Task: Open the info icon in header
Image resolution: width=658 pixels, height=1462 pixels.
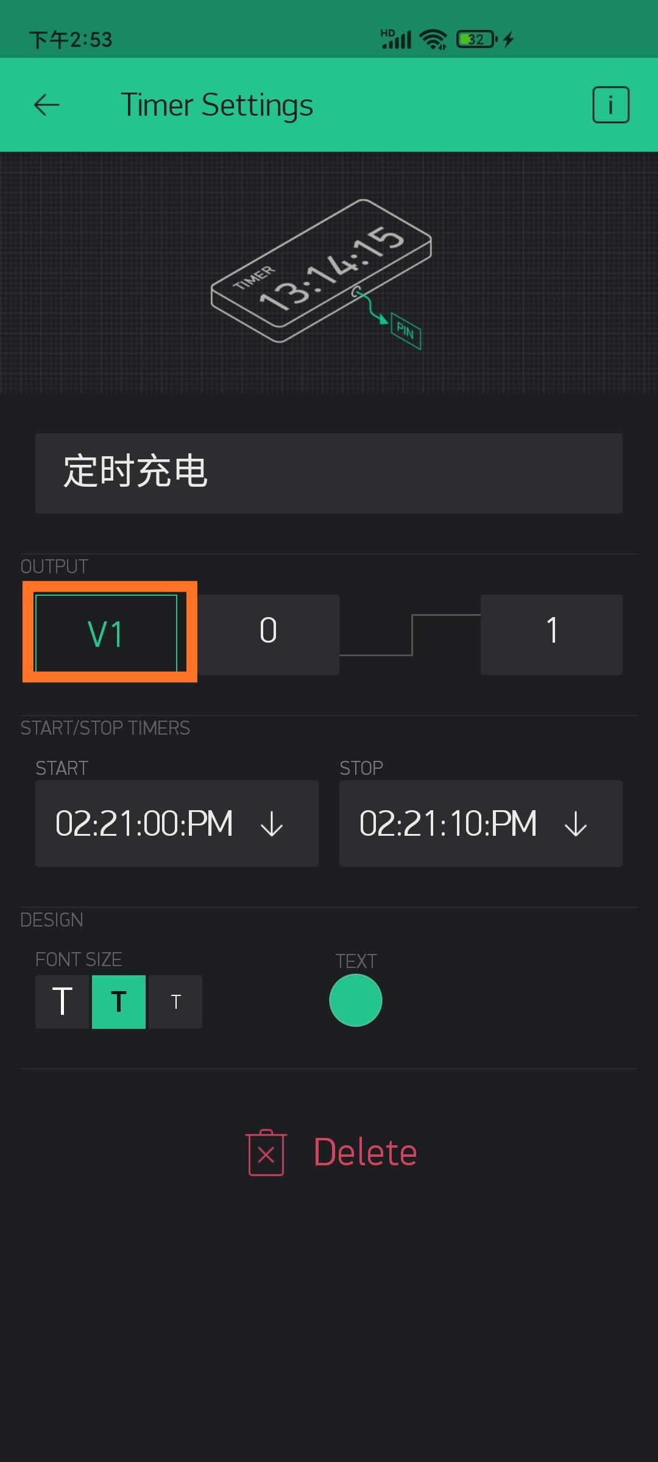Action: (610, 105)
